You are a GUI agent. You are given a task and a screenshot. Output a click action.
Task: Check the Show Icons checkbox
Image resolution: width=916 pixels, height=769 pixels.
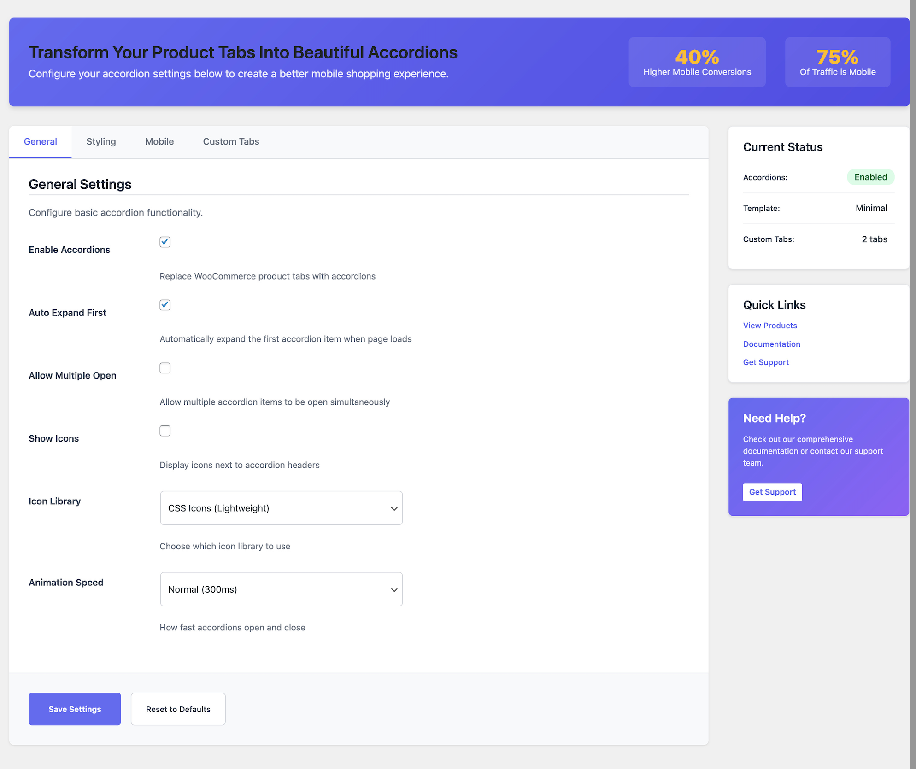(x=165, y=431)
